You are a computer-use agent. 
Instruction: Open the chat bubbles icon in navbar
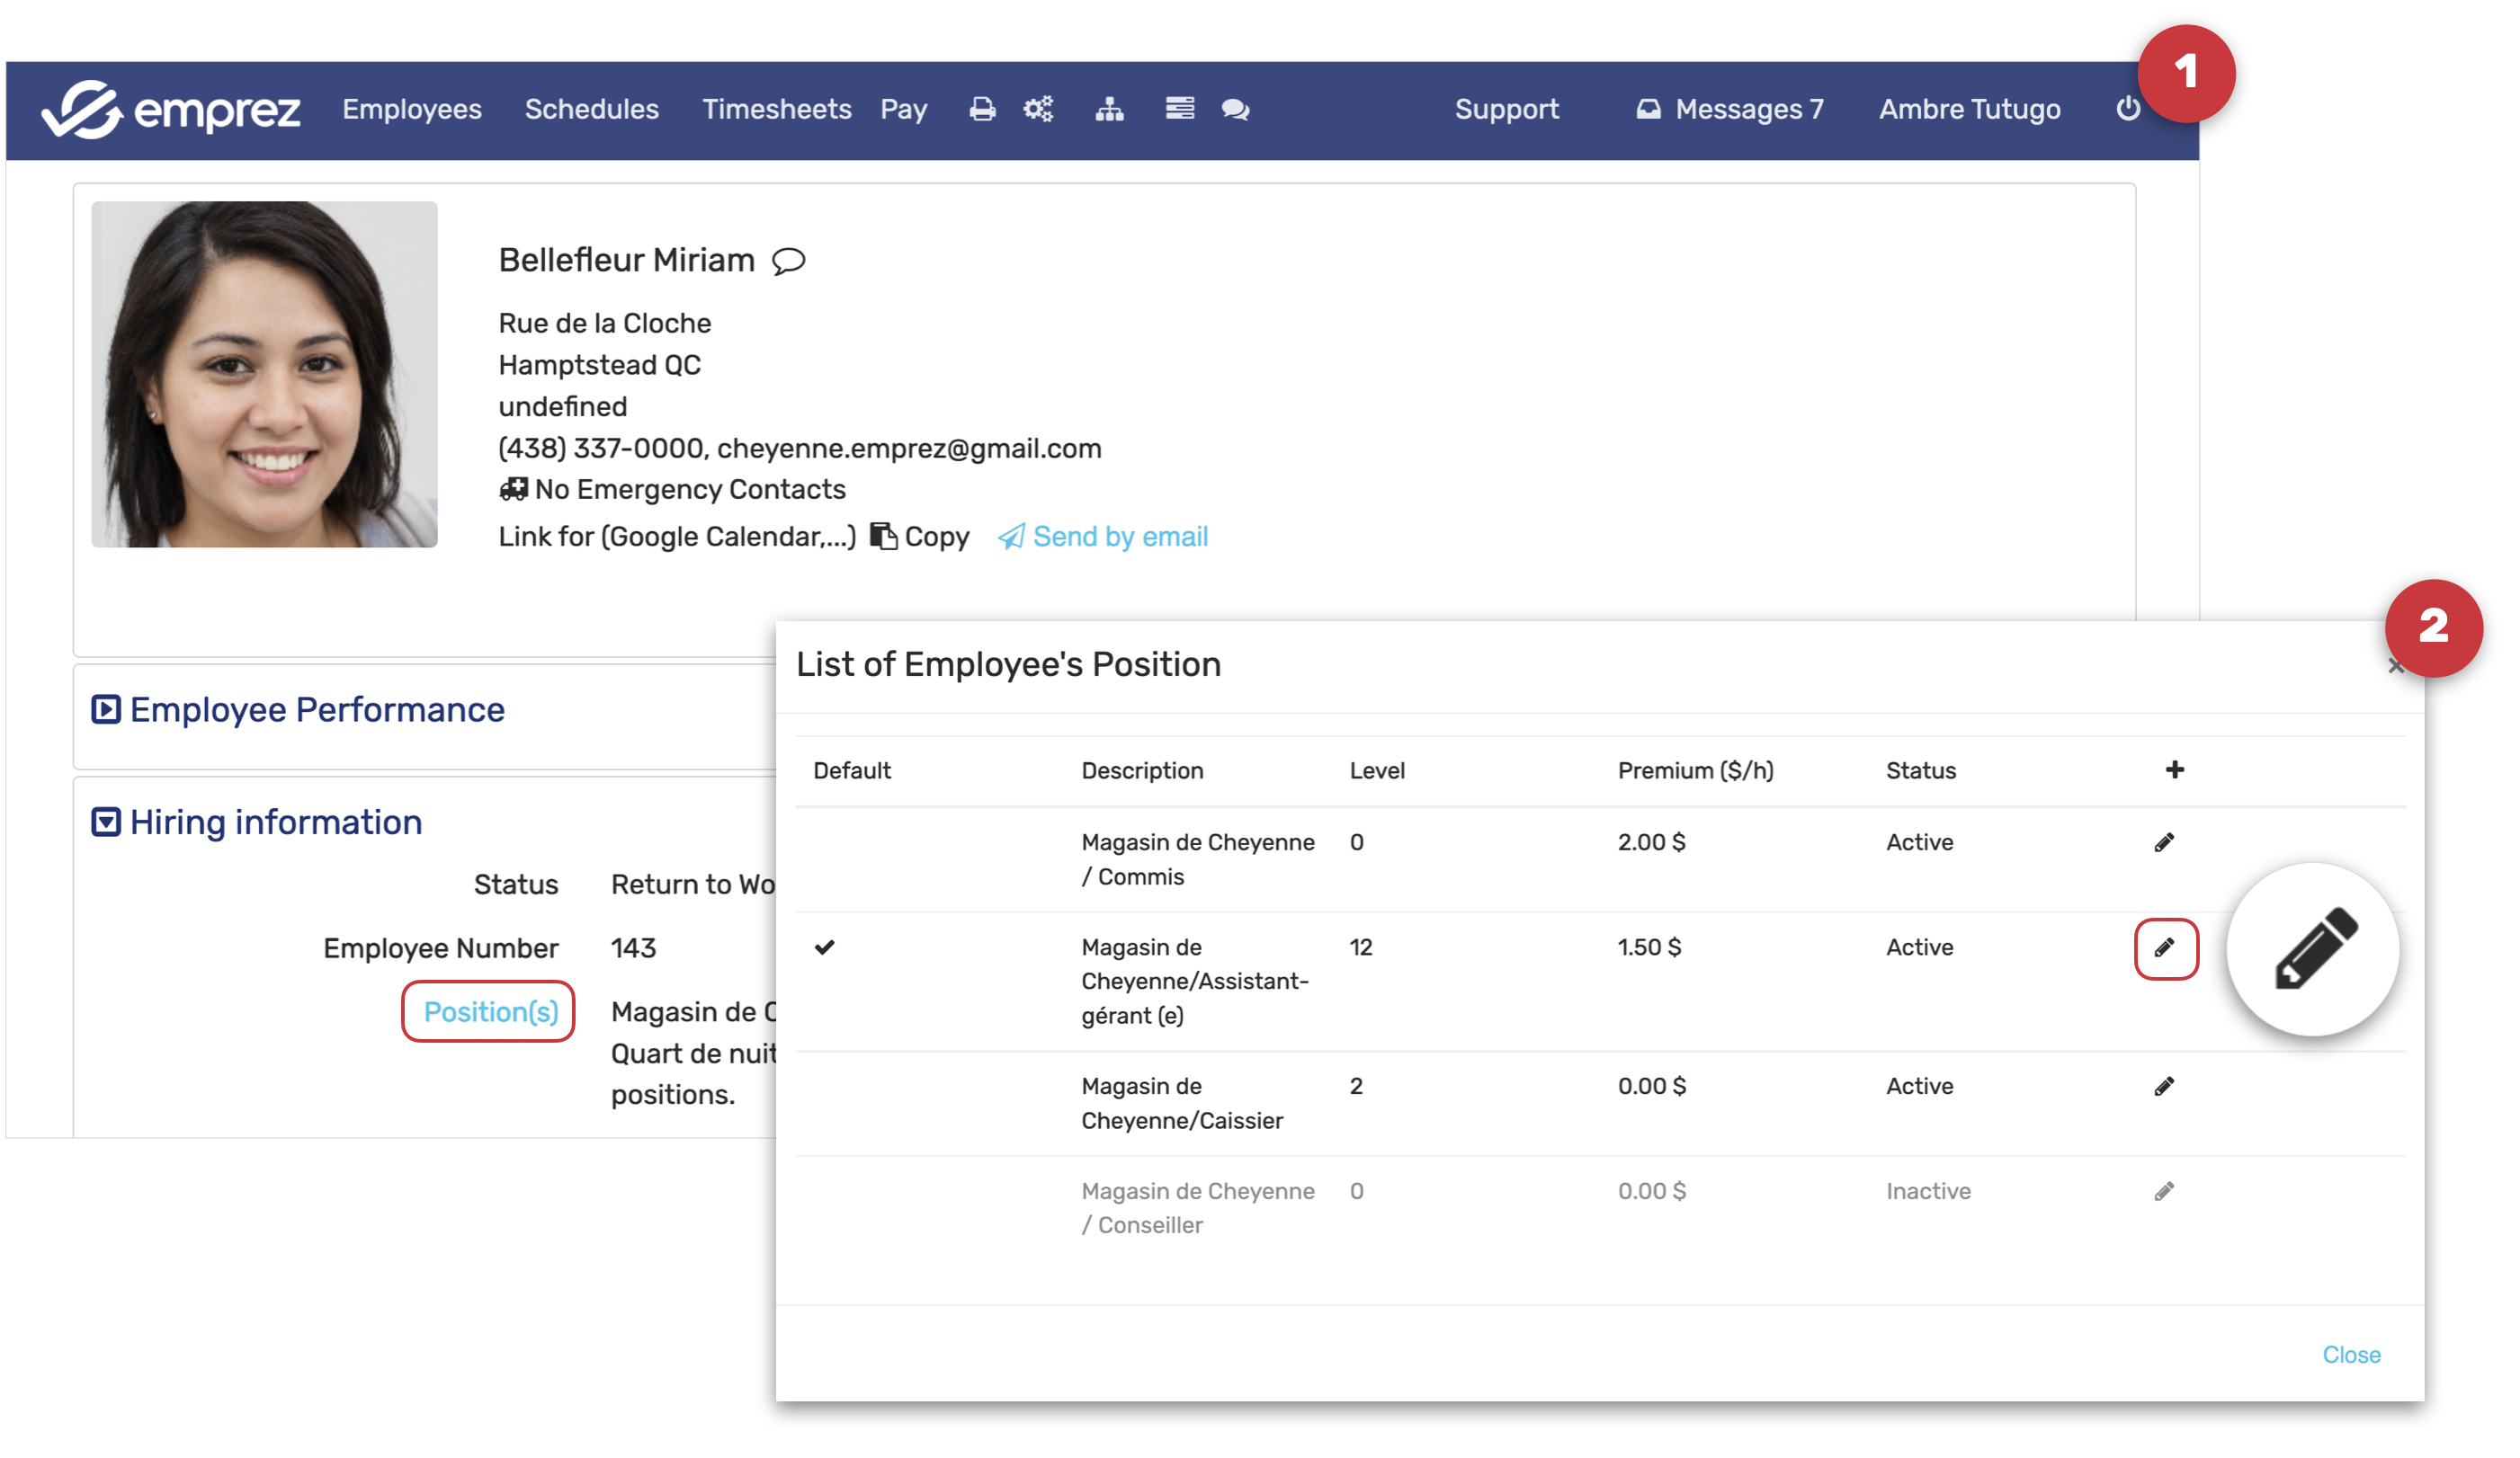(1235, 109)
